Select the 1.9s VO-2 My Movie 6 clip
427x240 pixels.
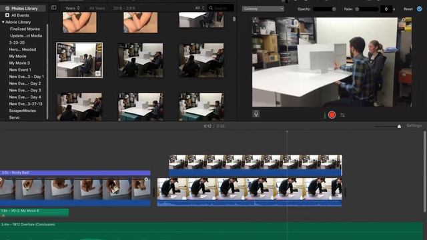pyautogui.click(x=34, y=213)
